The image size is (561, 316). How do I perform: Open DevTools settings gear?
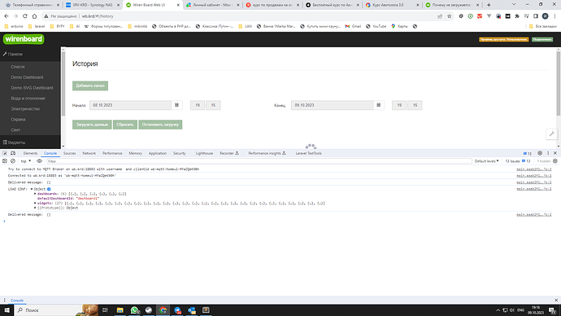(540, 153)
